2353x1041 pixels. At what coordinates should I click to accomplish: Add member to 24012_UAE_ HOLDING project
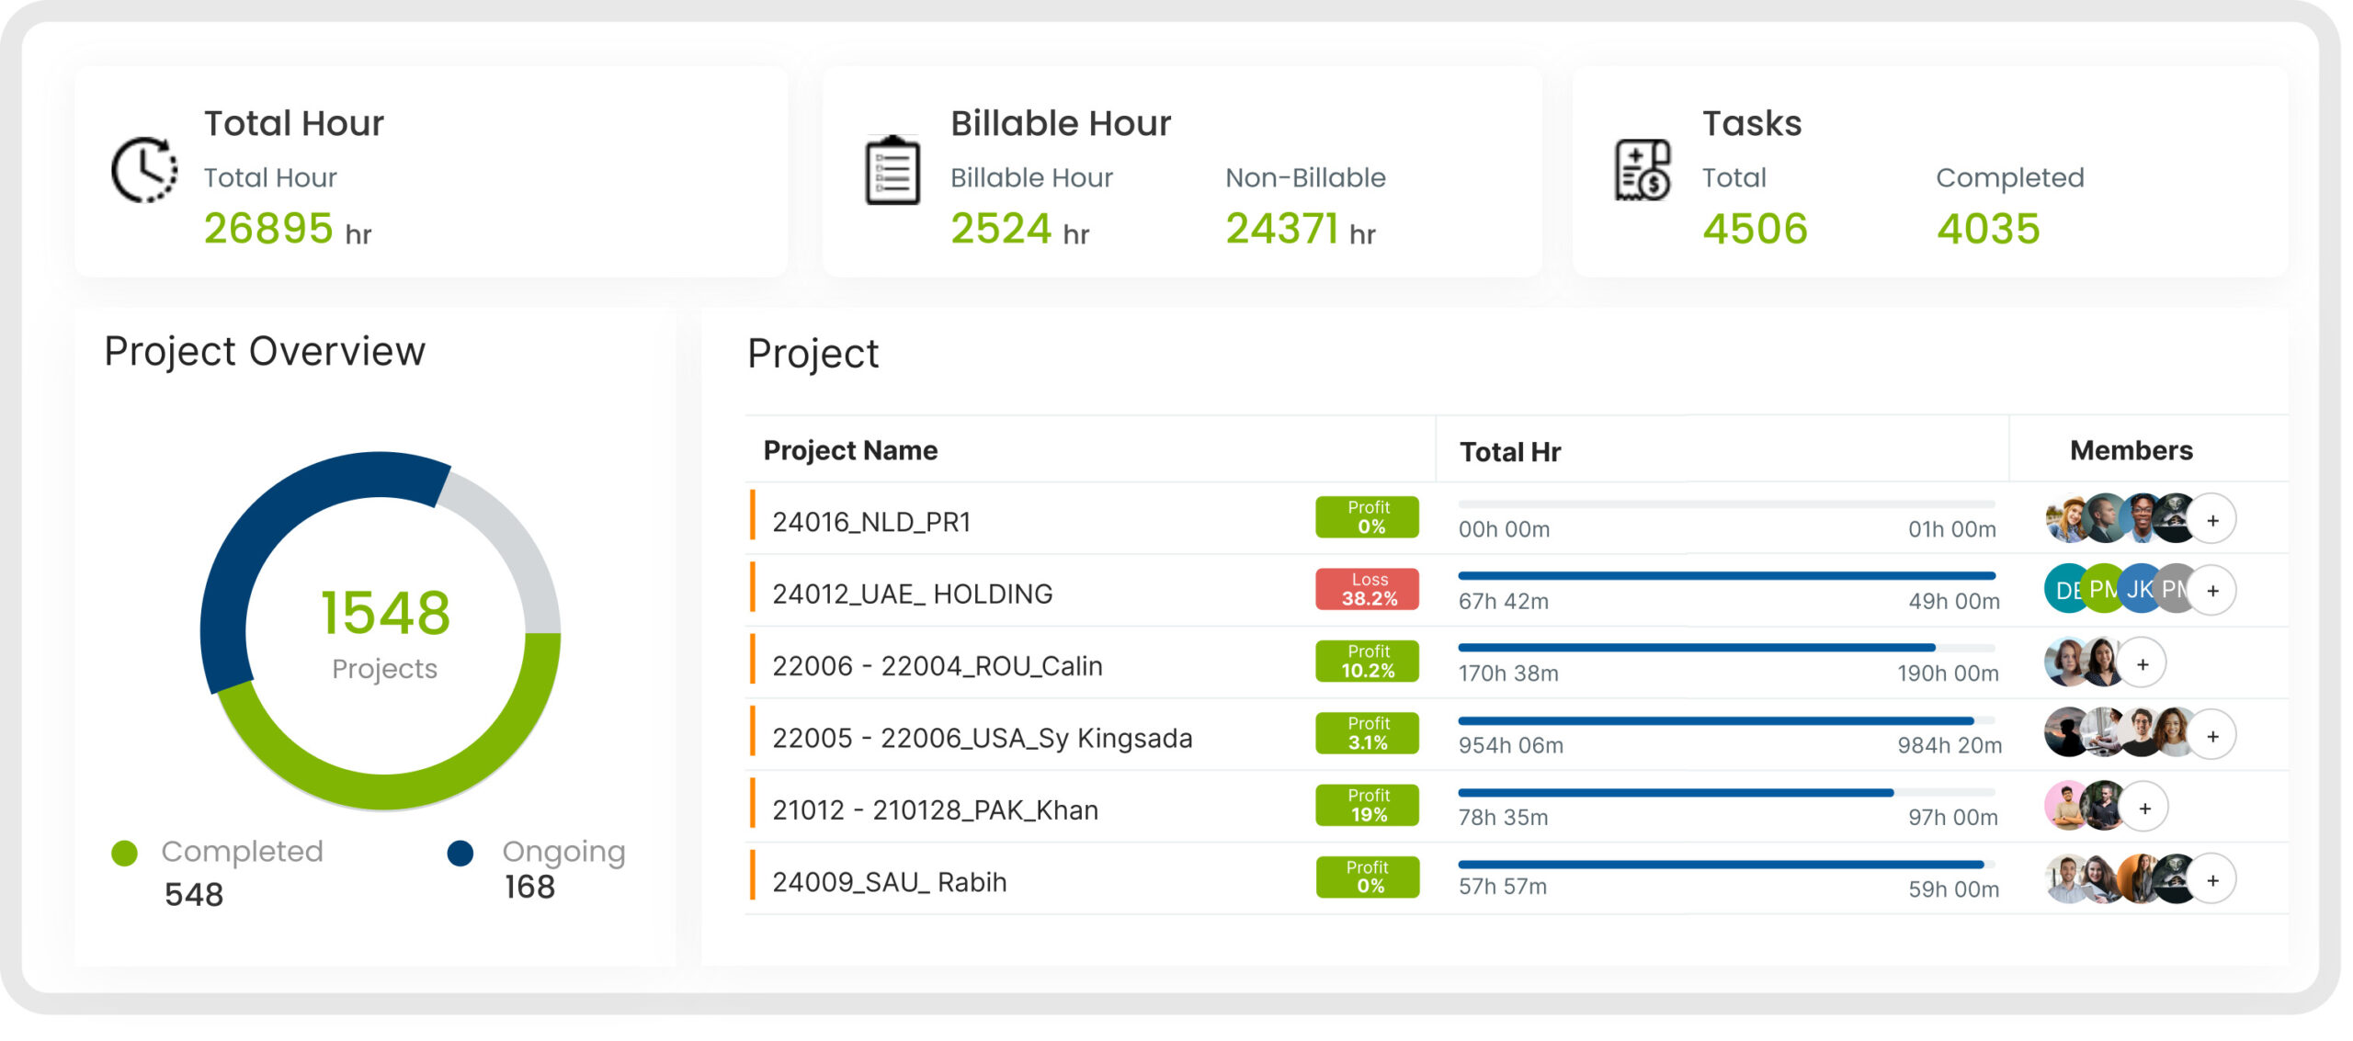(2212, 591)
